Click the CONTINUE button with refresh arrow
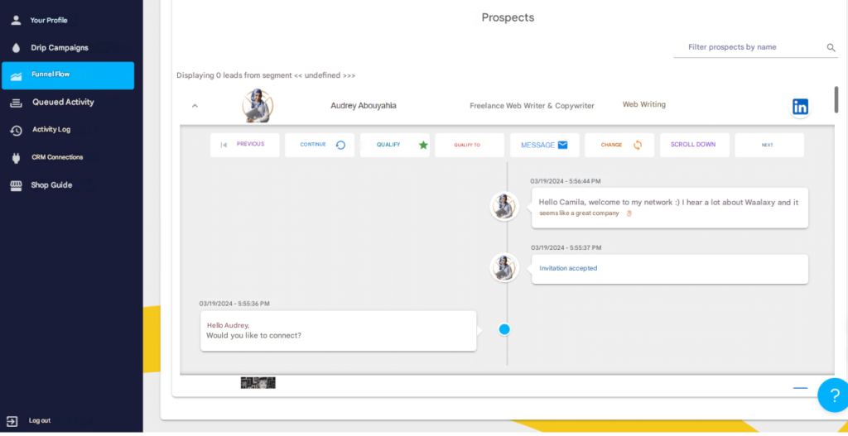The height and width of the screenshot is (436, 848). tap(320, 145)
